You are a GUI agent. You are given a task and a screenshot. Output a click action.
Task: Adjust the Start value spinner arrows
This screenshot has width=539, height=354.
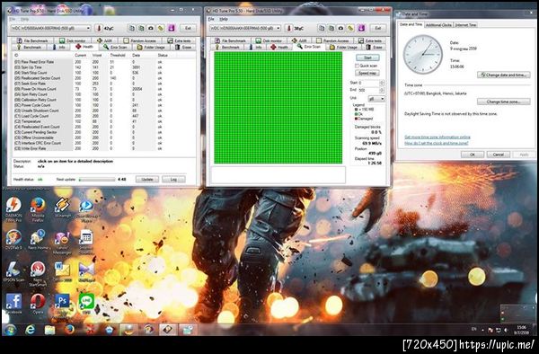tap(382, 83)
